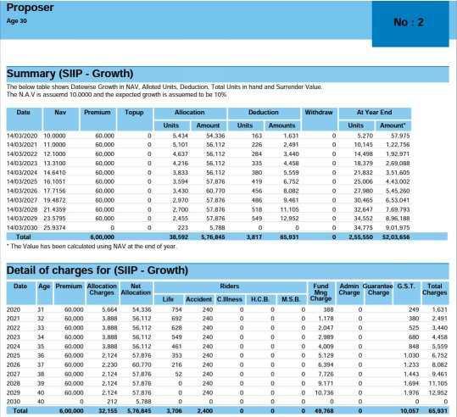
Task: Click total allocation units 38,592
Action: tap(179, 237)
